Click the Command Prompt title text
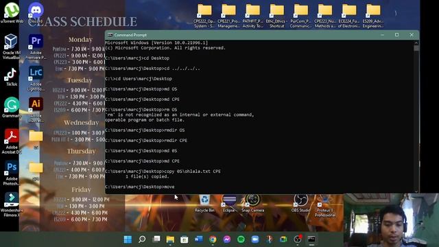Image resolution: width=439 pixels, height=247 pixels. 130,35
